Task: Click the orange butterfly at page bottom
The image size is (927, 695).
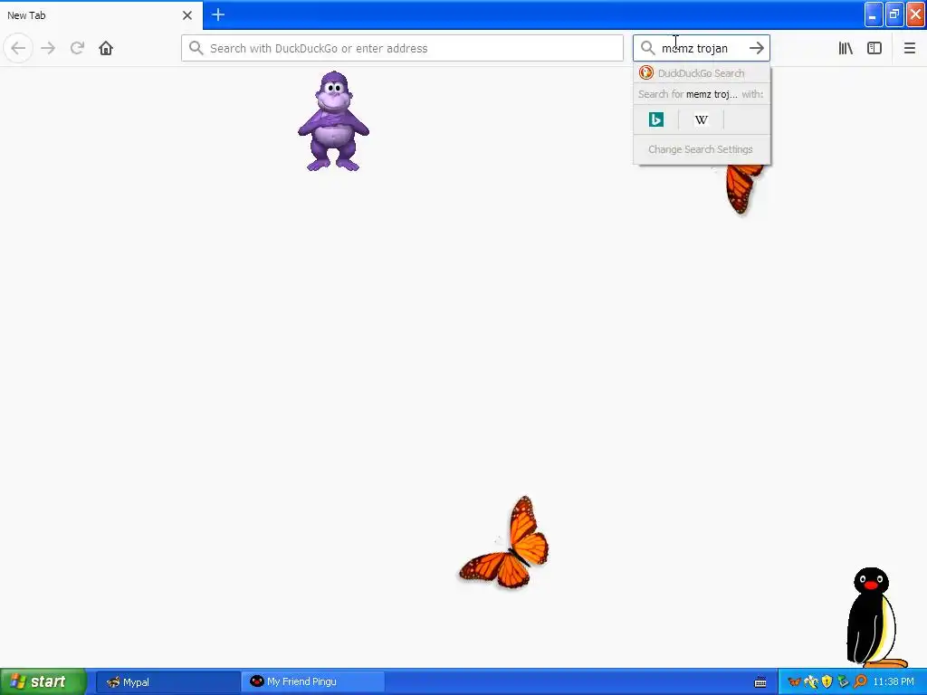Action: [504, 543]
